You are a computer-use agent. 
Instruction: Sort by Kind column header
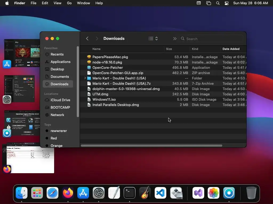point(195,49)
